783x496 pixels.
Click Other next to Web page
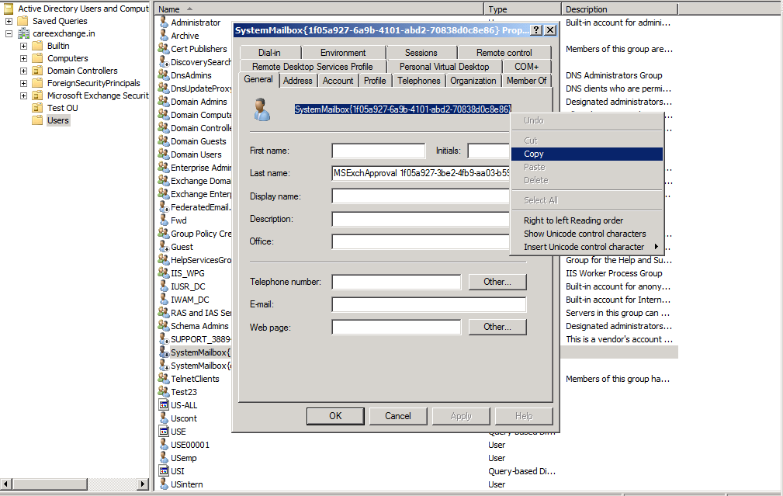[x=497, y=327]
